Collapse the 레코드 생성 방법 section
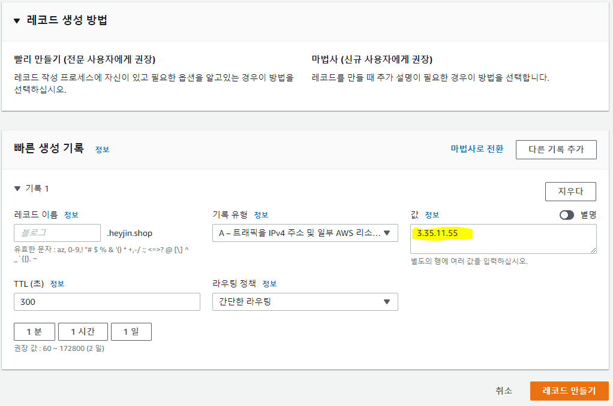Viewport: 613px width, 406px height. pyautogui.click(x=17, y=20)
